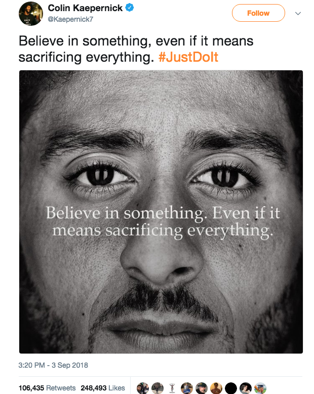This screenshot has height=394, width=314.
Task: Follow Colin Kaepernick's account
Action: [258, 13]
